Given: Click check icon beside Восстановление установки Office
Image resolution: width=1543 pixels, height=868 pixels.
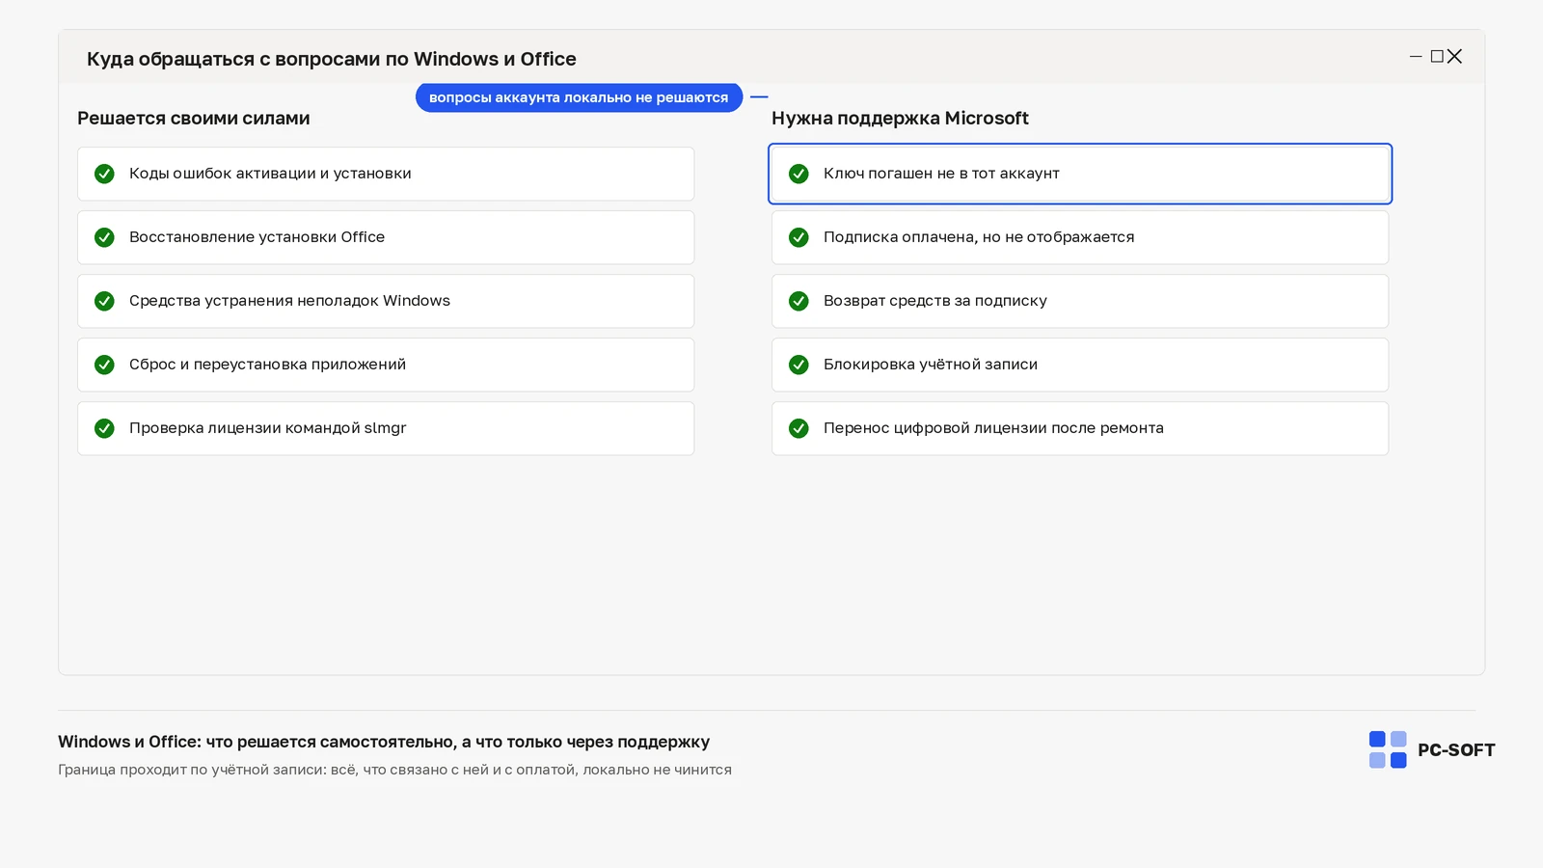Looking at the screenshot, I should [104, 237].
